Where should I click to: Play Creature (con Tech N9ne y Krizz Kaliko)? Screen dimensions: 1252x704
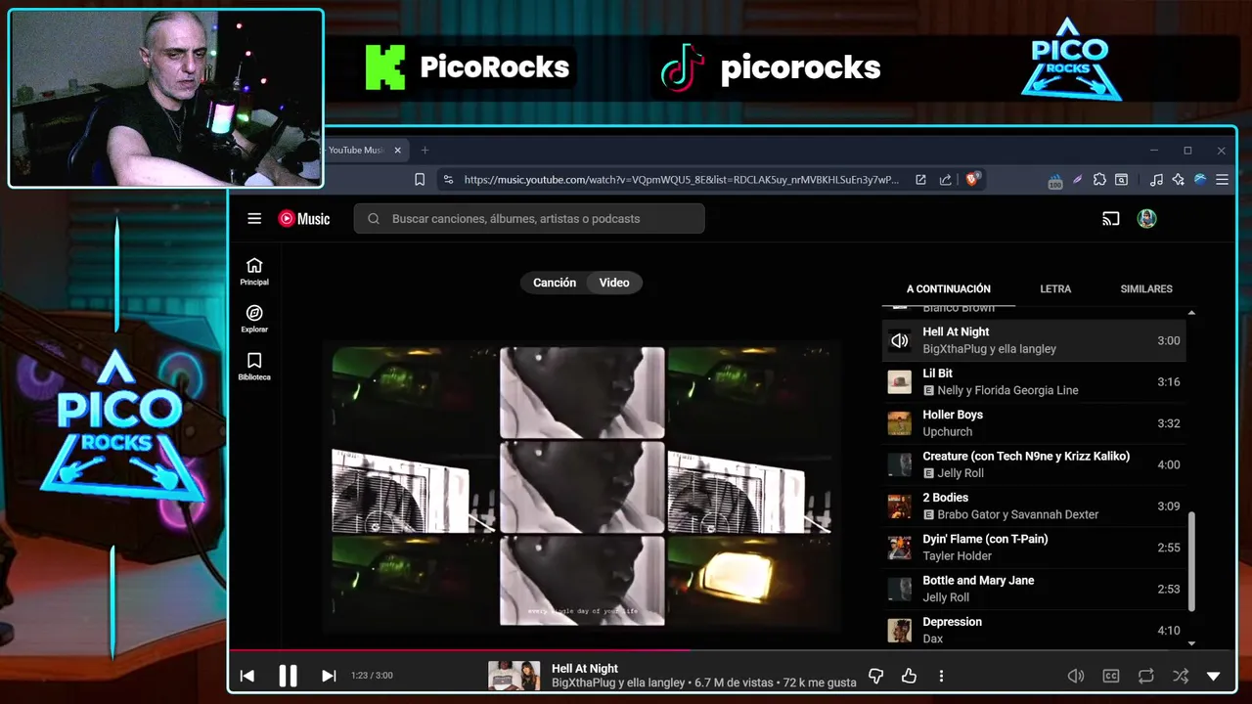point(1035,464)
